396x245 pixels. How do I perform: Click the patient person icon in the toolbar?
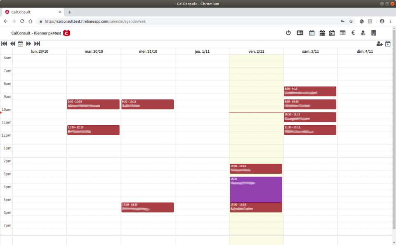363,33
